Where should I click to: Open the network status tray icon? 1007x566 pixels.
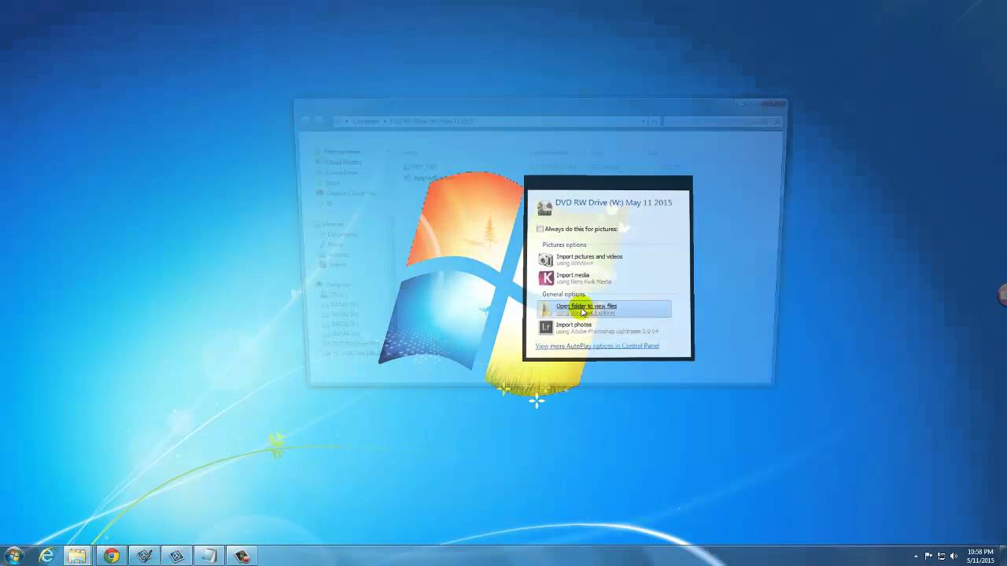pyautogui.click(x=941, y=556)
